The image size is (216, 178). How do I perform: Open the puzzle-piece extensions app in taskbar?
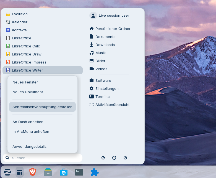click(x=95, y=172)
